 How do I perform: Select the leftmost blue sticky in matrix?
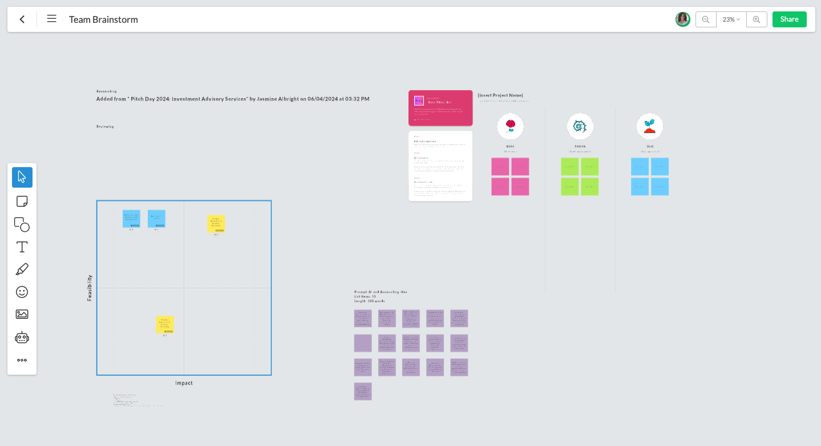click(x=131, y=218)
